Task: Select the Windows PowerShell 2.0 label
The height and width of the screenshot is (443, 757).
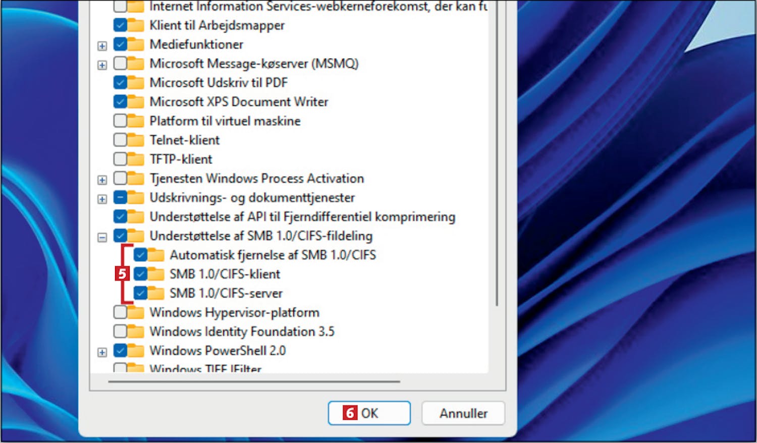Action: click(x=218, y=351)
